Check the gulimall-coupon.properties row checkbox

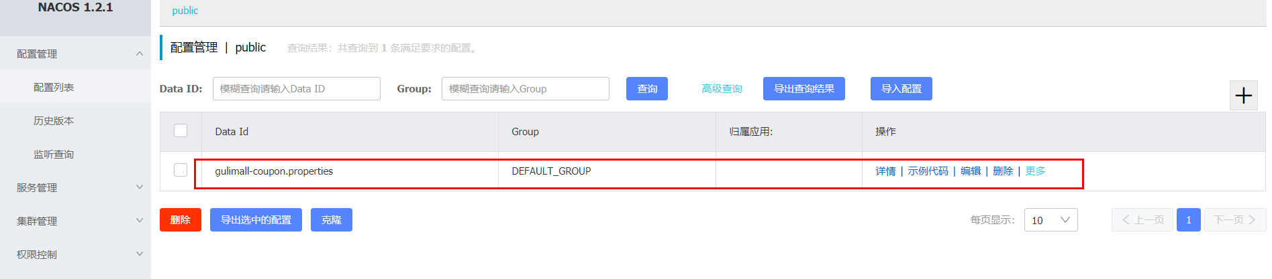pyautogui.click(x=181, y=170)
